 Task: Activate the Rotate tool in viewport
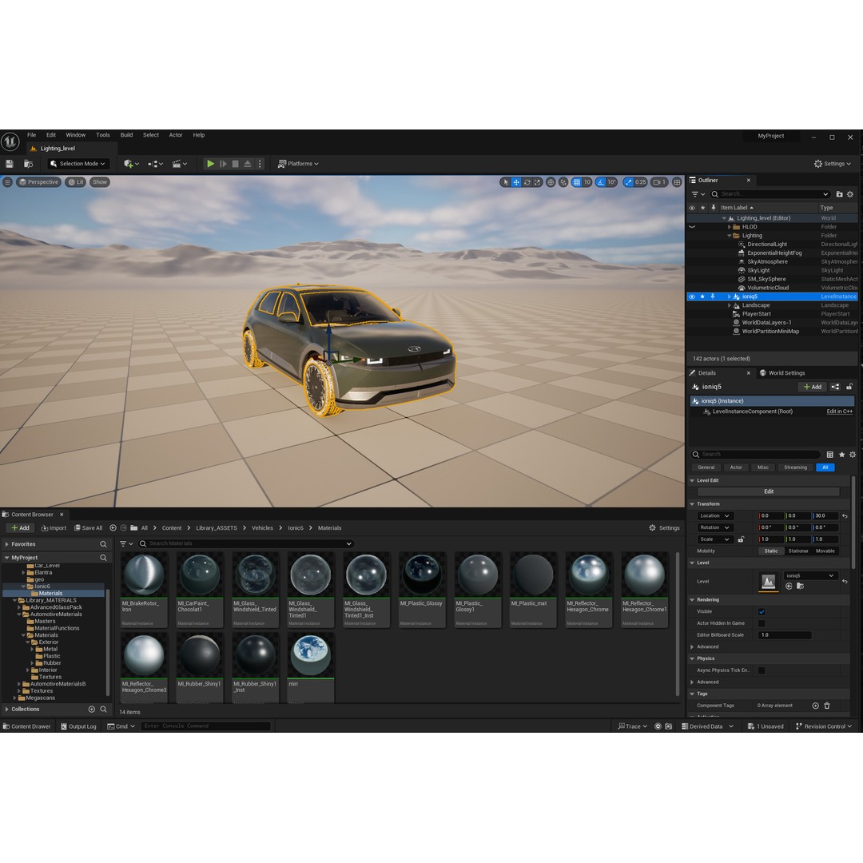point(527,182)
